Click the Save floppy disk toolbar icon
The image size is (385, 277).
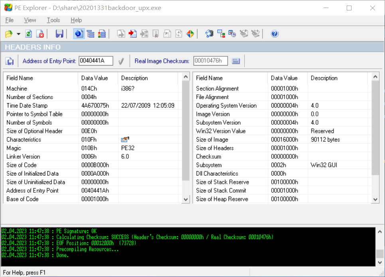[59, 34]
